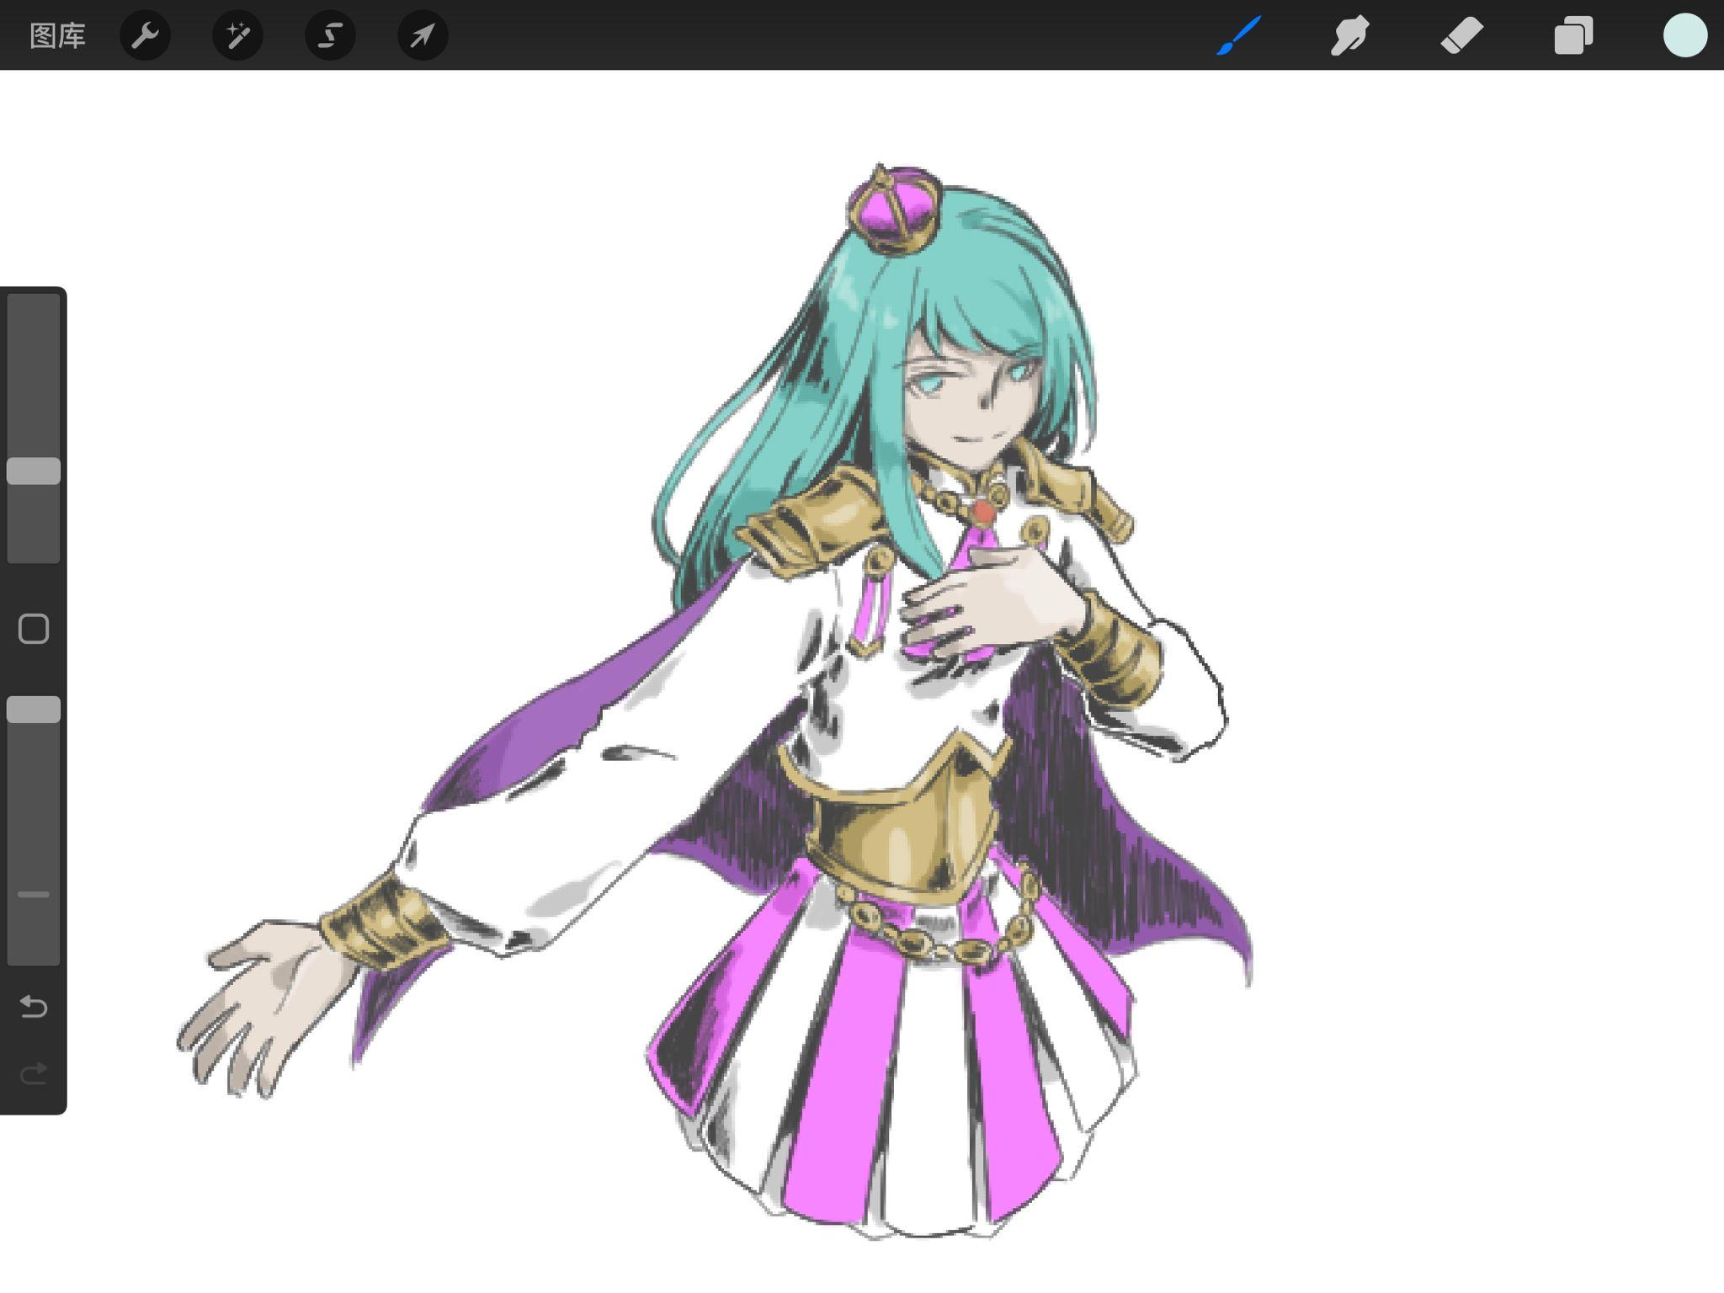Select the Smudge finger tool
Viewport: 1724px width, 1293px height.
point(1349,35)
